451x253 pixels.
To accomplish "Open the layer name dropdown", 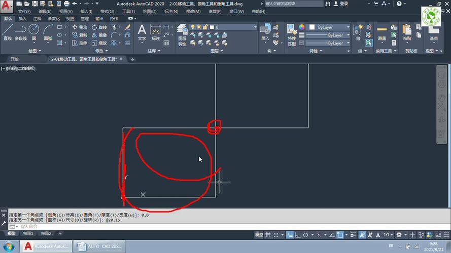I will 235,27.
